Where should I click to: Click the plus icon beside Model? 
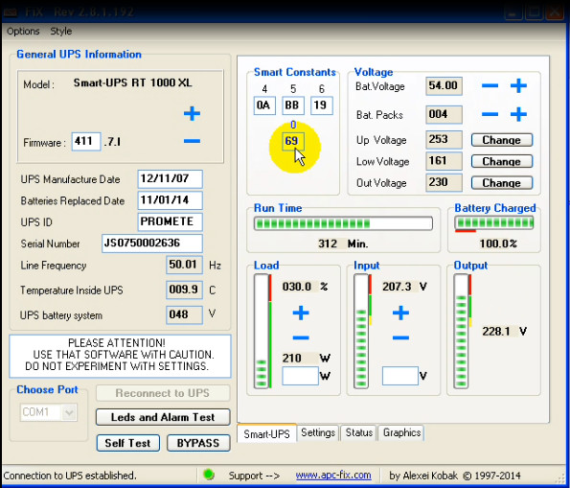pos(192,114)
